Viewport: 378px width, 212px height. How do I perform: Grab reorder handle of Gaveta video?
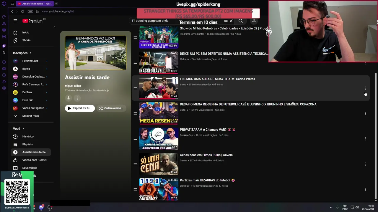point(135,164)
